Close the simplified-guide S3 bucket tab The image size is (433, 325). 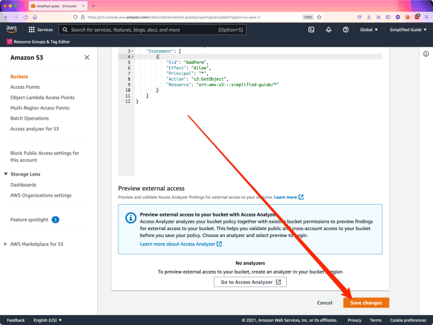tap(83, 6)
